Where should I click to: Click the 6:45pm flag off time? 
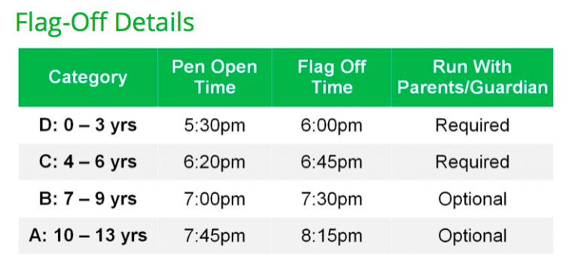tap(332, 163)
